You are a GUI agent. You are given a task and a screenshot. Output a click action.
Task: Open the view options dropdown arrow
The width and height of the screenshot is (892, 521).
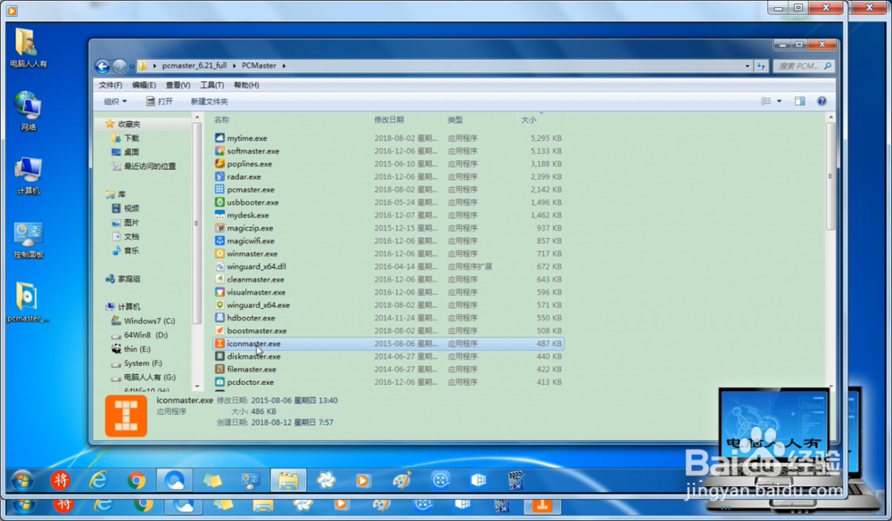pos(780,102)
